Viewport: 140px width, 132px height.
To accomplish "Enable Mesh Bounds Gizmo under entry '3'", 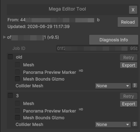I will point(17,117).
